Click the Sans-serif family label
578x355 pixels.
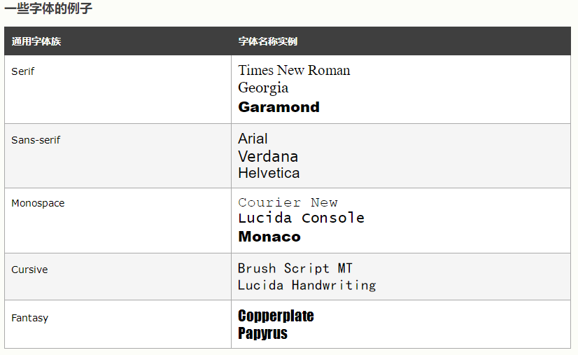(x=36, y=140)
